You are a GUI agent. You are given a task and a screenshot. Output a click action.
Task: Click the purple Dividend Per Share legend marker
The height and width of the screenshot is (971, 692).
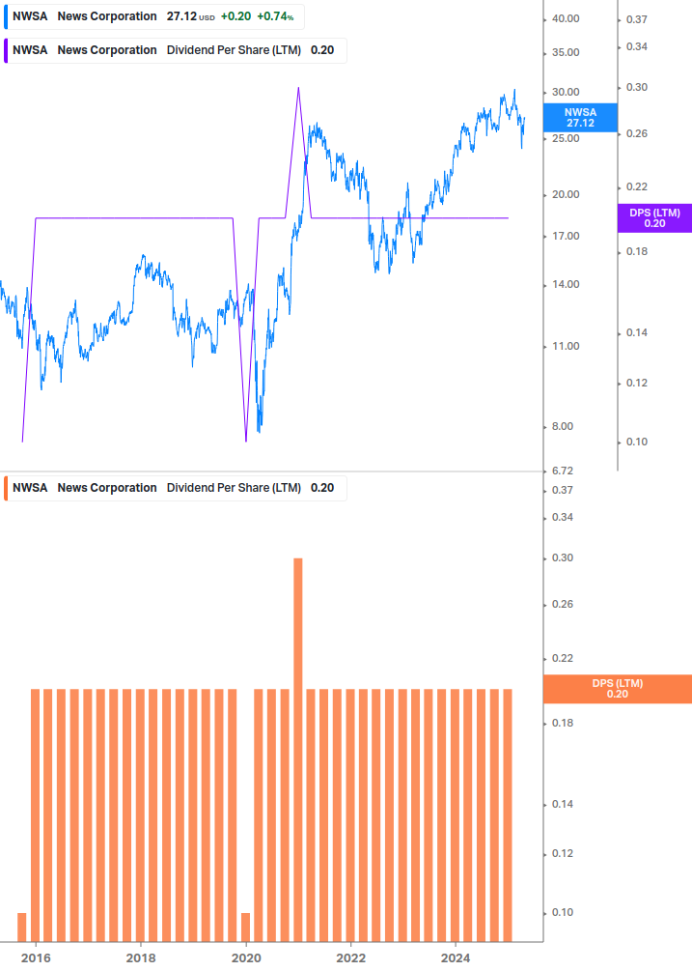pyautogui.click(x=6, y=51)
